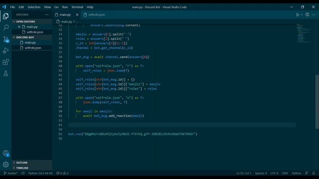Open selfrole.json in DISCORD-BOT folder
Viewport: 319px width, 179px height.
(33, 48)
